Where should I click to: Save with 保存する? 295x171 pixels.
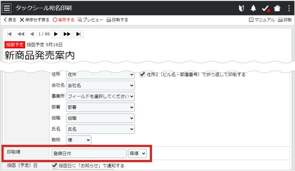coord(63,20)
